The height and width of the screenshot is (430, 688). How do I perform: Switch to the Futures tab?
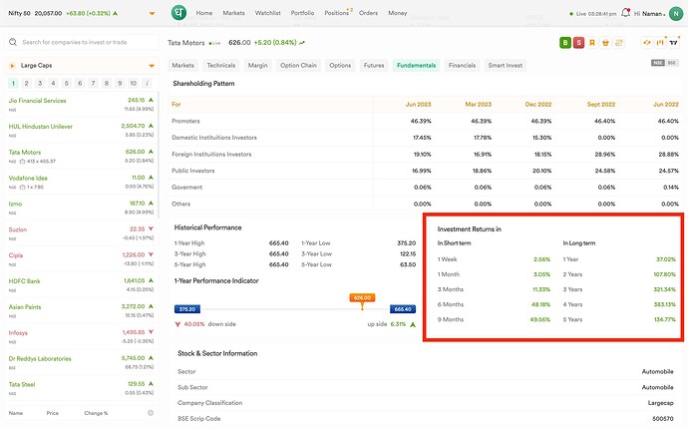coord(374,66)
